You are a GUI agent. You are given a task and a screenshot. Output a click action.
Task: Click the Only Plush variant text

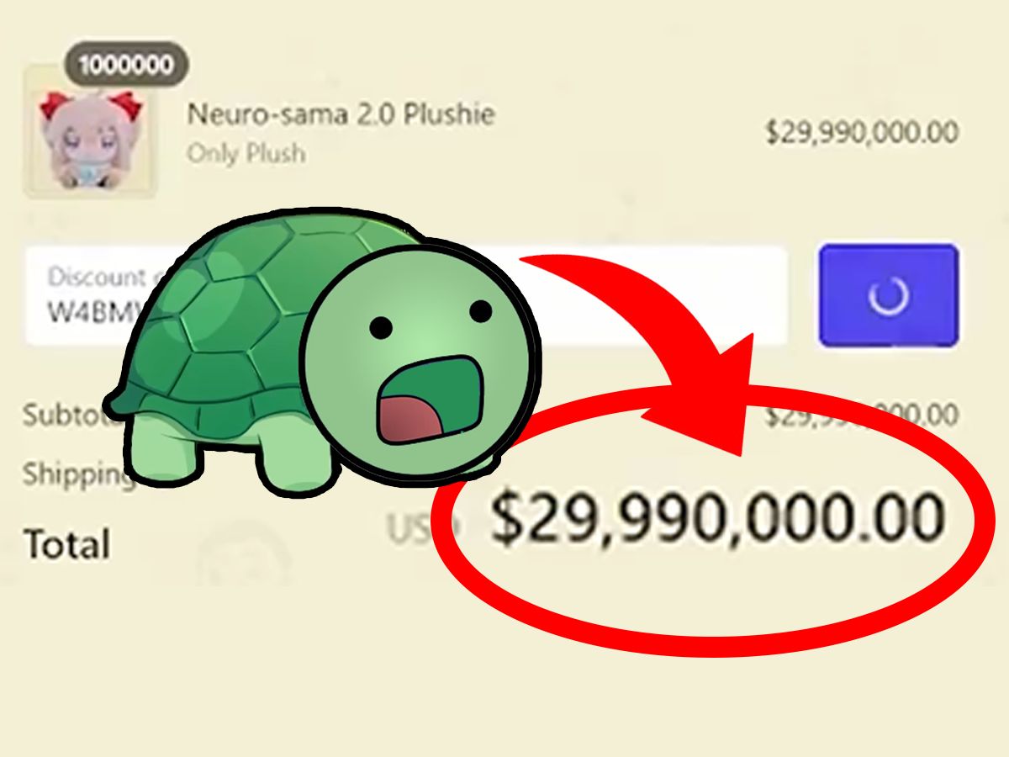(246, 154)
